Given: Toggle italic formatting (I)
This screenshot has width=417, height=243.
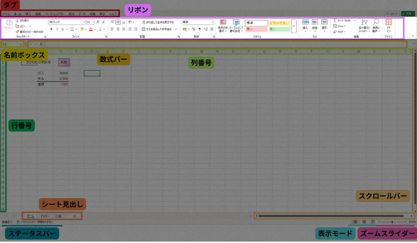Looking at the screenshot, I should 57,29.
